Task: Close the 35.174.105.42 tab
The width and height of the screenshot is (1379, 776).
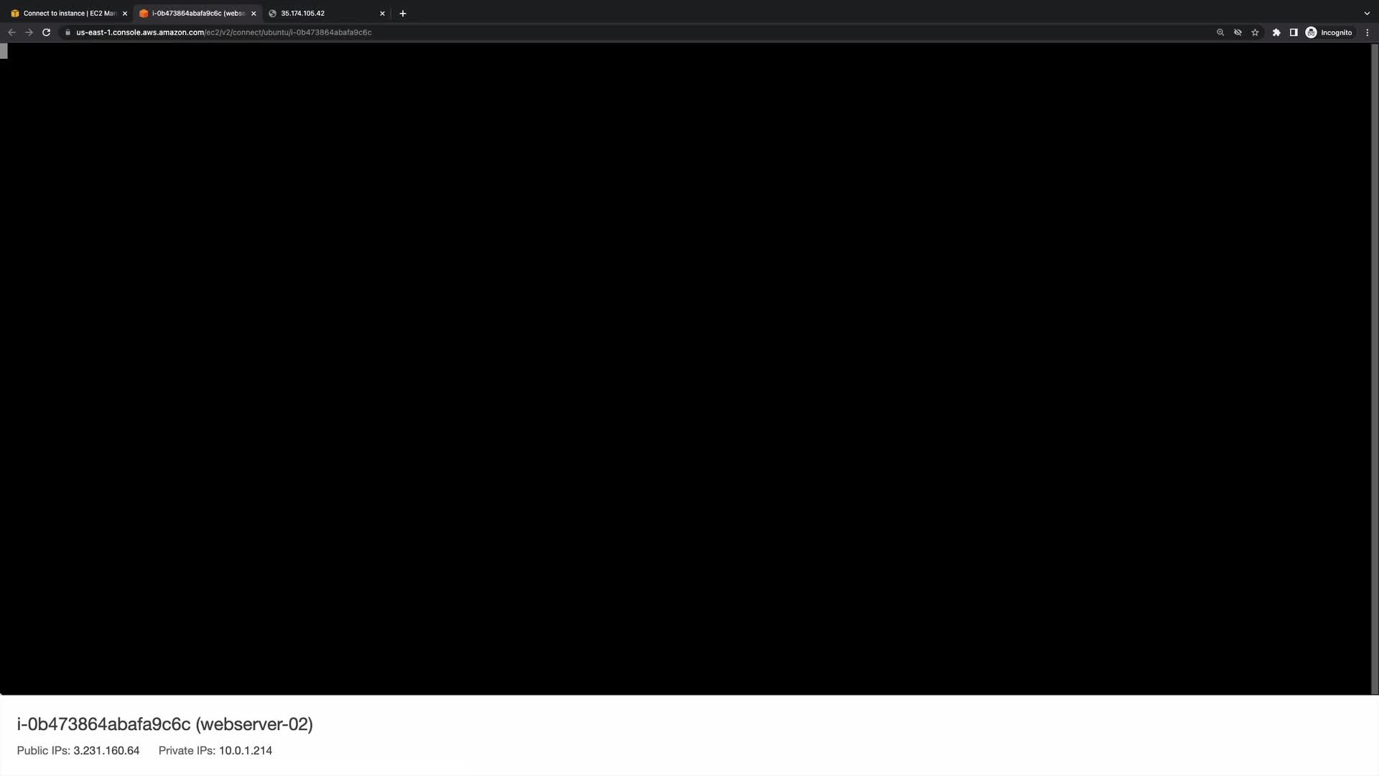Action: click(x=382, y=13)
